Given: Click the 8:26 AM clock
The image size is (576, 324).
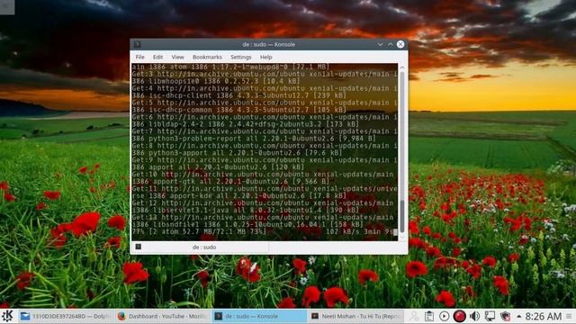Looking at the screenshot, I should click(544, 316).
